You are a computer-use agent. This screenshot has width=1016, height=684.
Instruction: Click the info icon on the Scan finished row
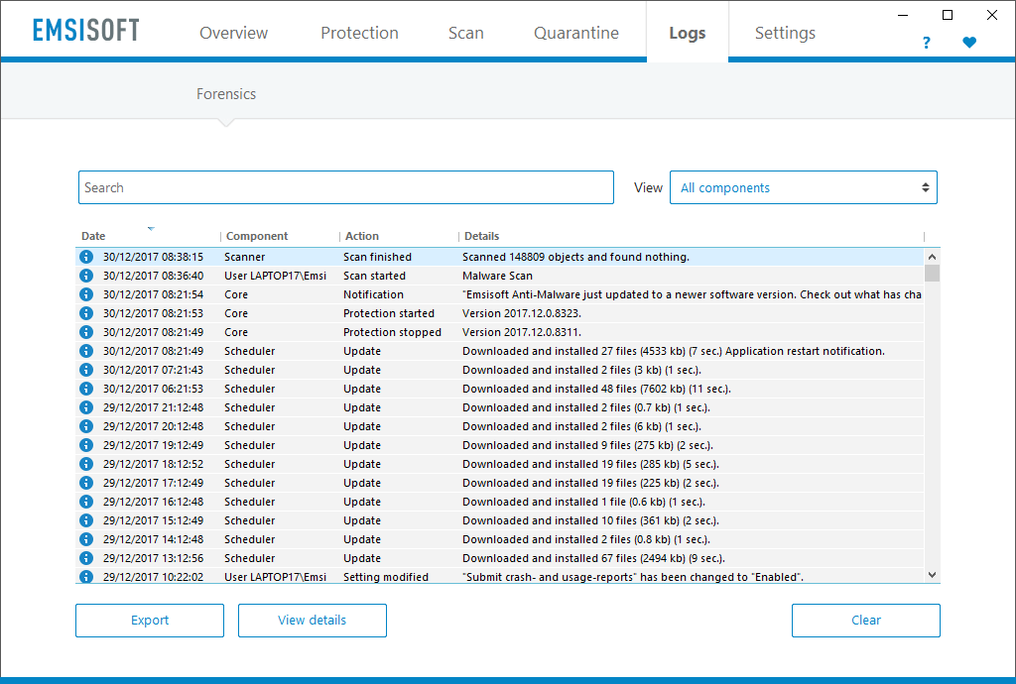point(86,256)
